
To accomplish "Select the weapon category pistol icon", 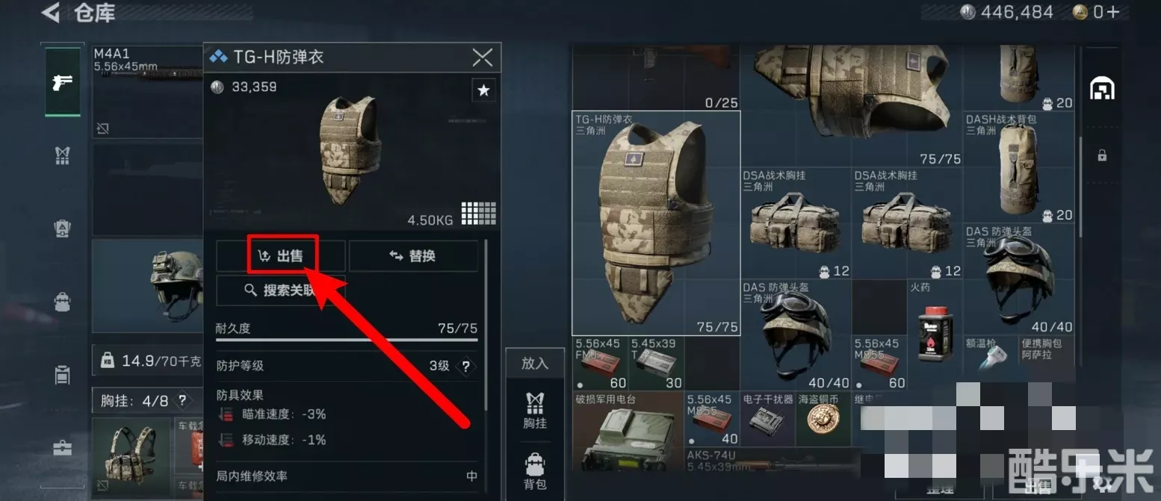I will pyautogui.click(x=63, y=82).
